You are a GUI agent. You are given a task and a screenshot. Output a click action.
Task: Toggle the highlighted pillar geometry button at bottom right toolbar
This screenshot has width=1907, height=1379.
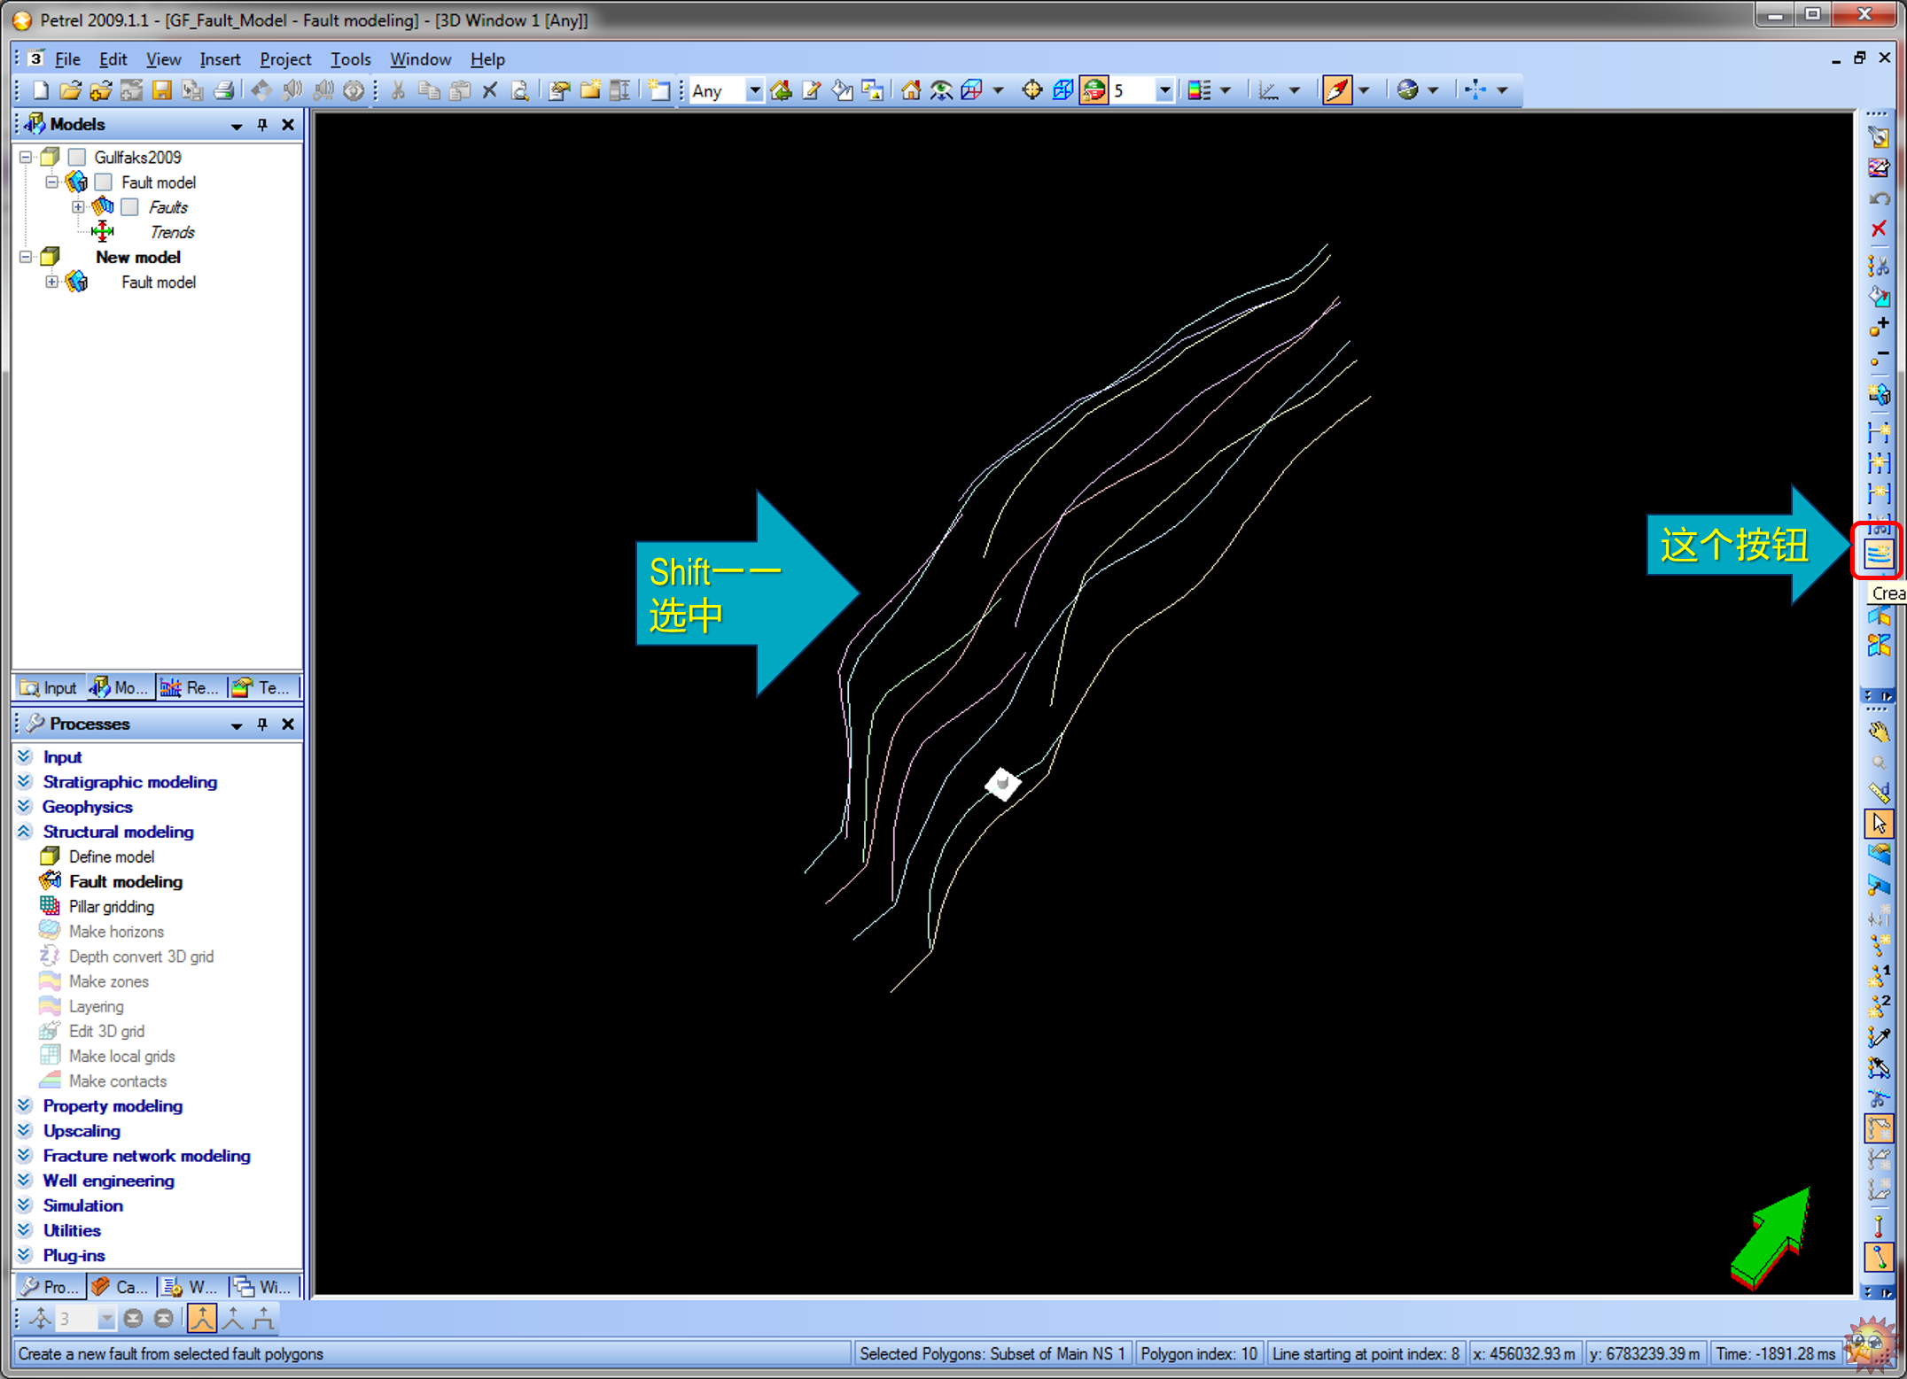point(1878,1258)
